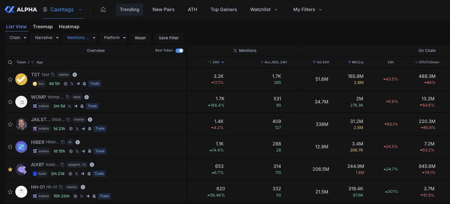Open the New Pairs tab
The height and width of the screenshot is (204, 450).
click(163, 10)
